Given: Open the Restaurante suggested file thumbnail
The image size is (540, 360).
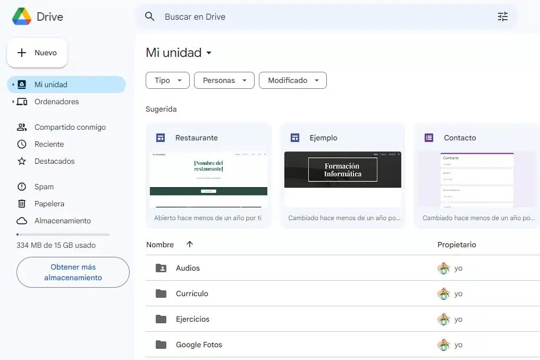Looking at the screenshot, I should 208,180.
